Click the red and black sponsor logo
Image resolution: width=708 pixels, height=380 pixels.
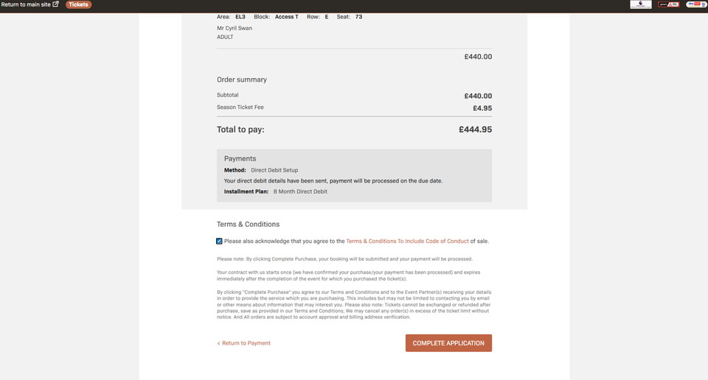[668, 4]
